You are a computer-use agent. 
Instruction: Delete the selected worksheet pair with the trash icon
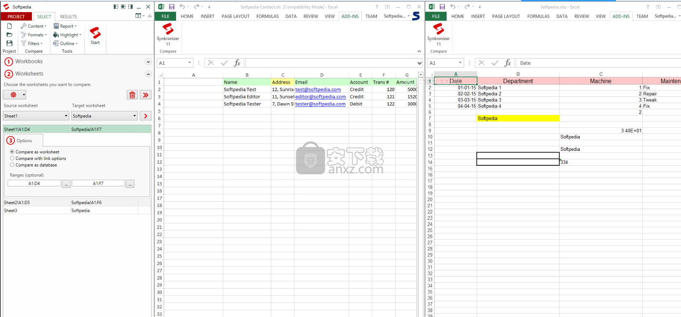[x=132, y=95]
